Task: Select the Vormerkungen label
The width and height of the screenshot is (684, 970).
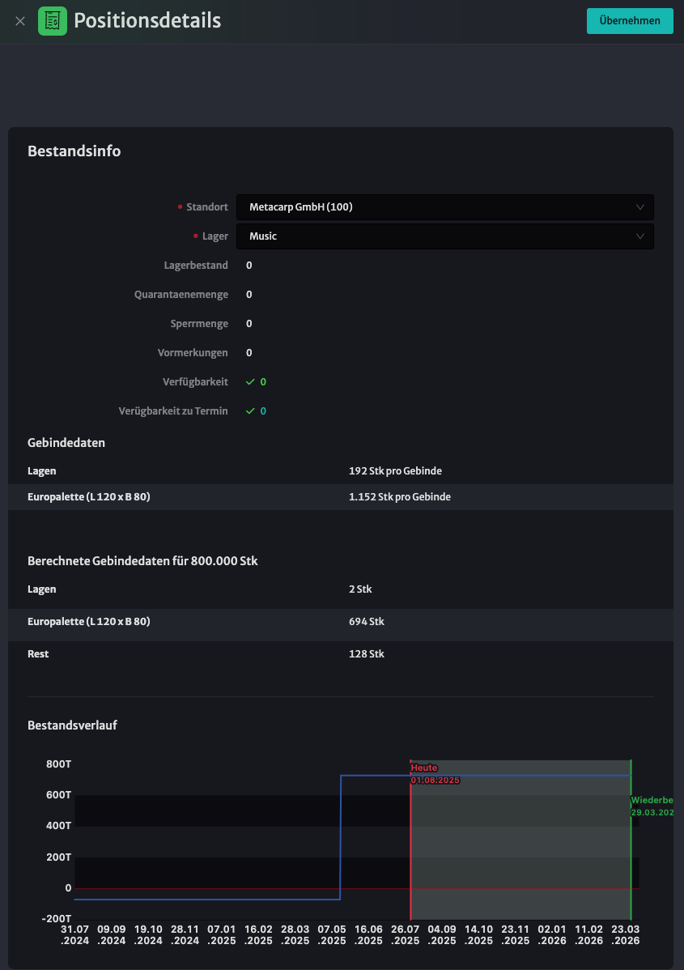Action: [193, 352]
